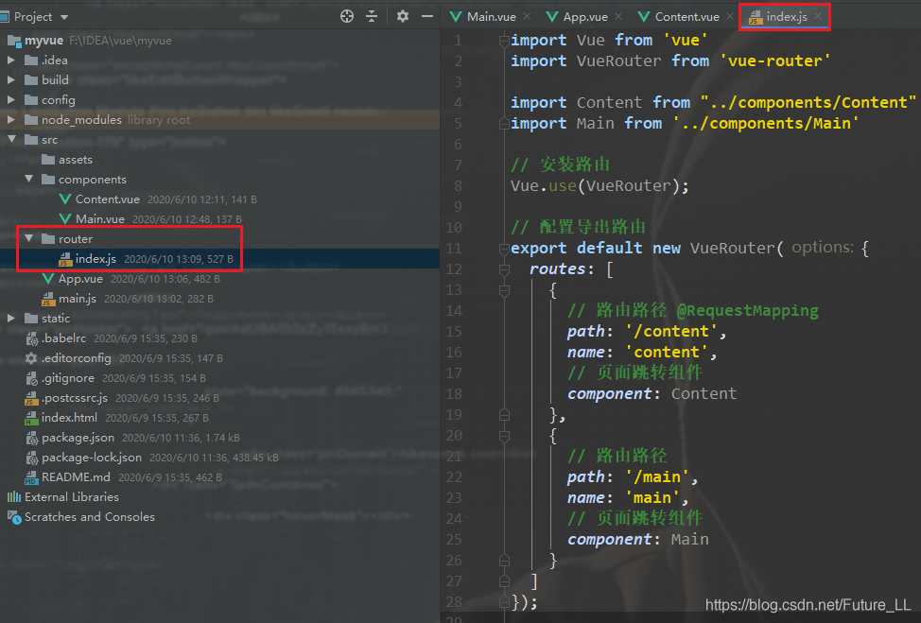Select the assets folder
921x623 pixels.
[x=76, y=160]
